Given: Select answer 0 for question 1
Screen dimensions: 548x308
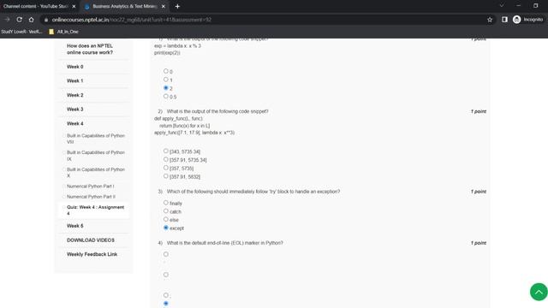Looking at the screenshot, I should click(x=165, y=71).
